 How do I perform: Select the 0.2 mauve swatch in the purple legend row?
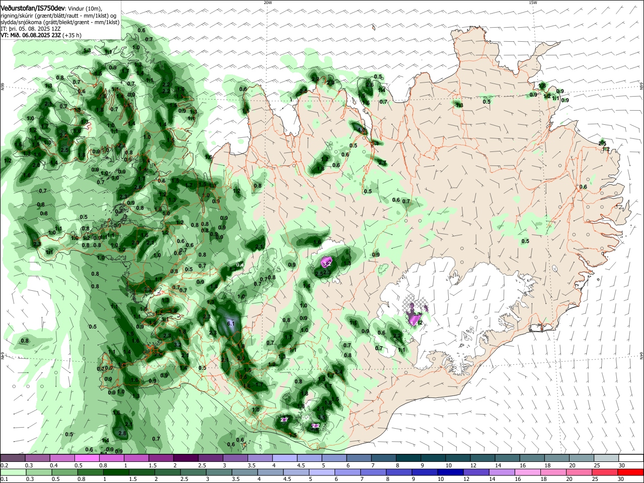click(x=12, y=458)
